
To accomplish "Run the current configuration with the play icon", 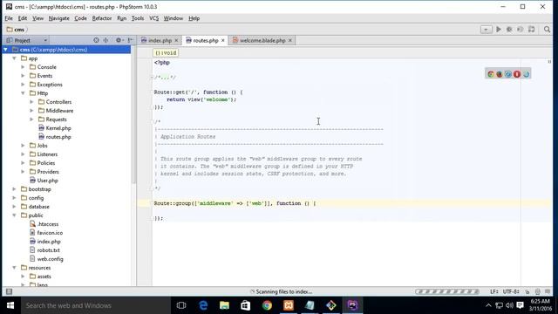I will [x=499, y=30].
